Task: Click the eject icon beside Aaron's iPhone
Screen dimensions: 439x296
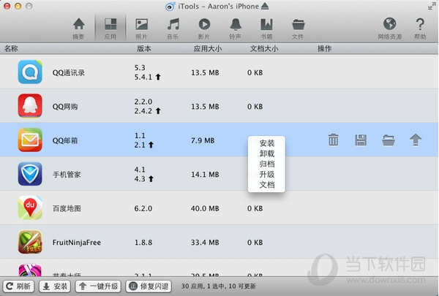Action: point(265,6)
